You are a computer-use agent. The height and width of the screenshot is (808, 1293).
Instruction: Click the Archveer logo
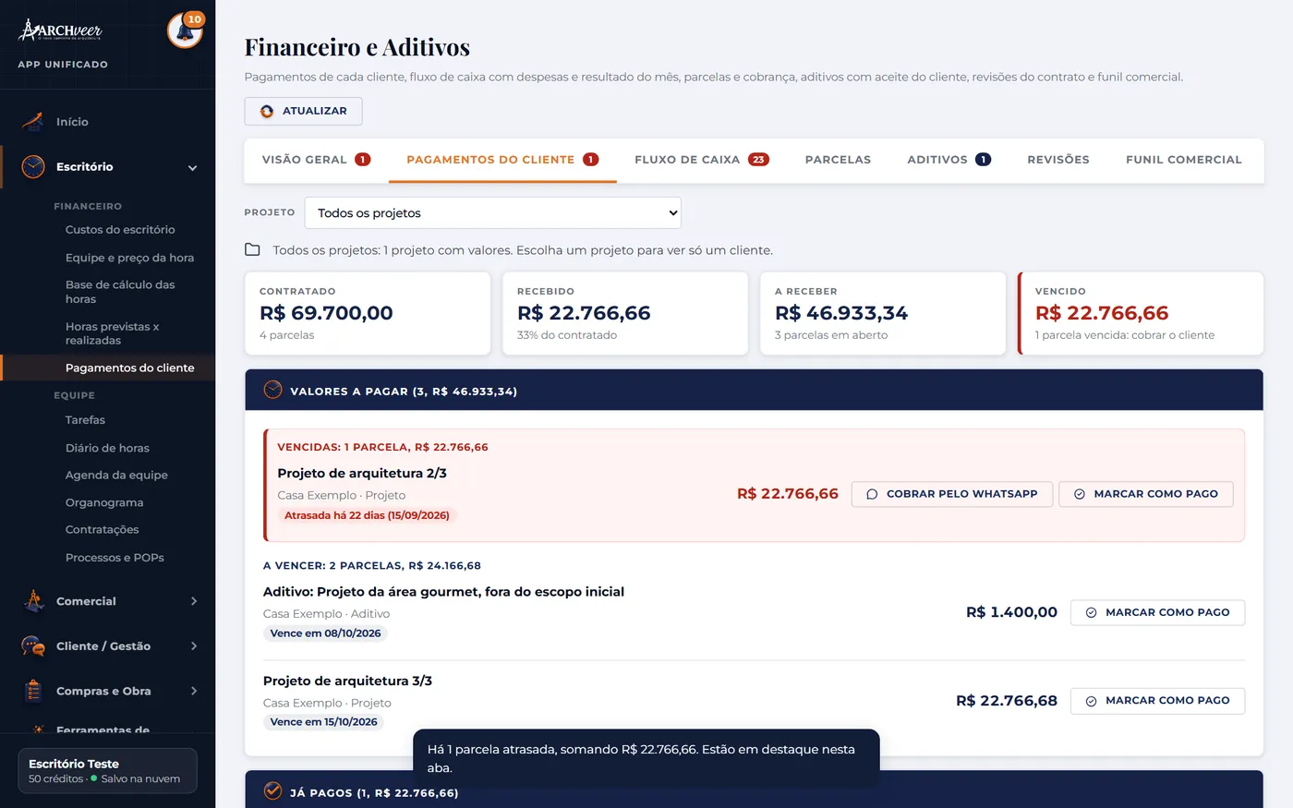pyautogui.click(x=60, y=30)
